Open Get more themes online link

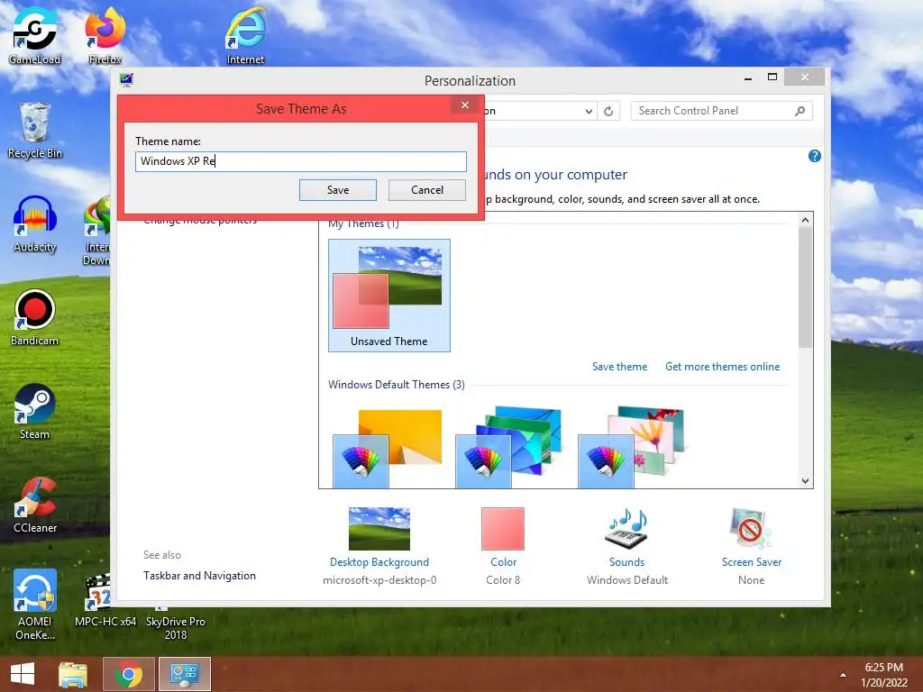pos(722,367)
